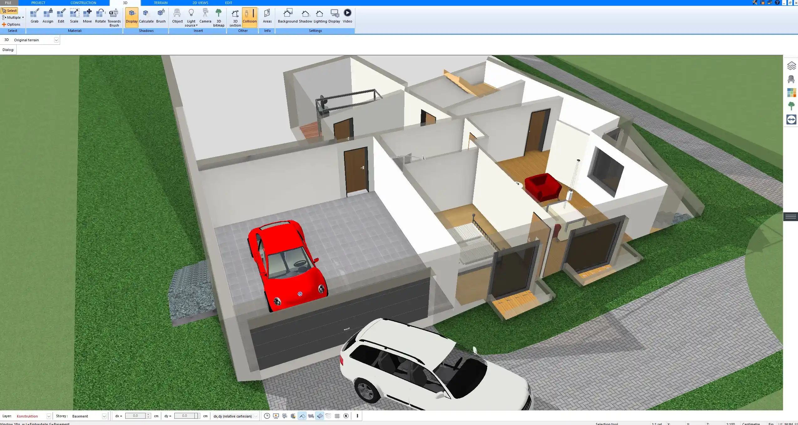This screenshot has height=425, width=798.
Task: Toggle the shadows Display button
Action: pos(131,17)
